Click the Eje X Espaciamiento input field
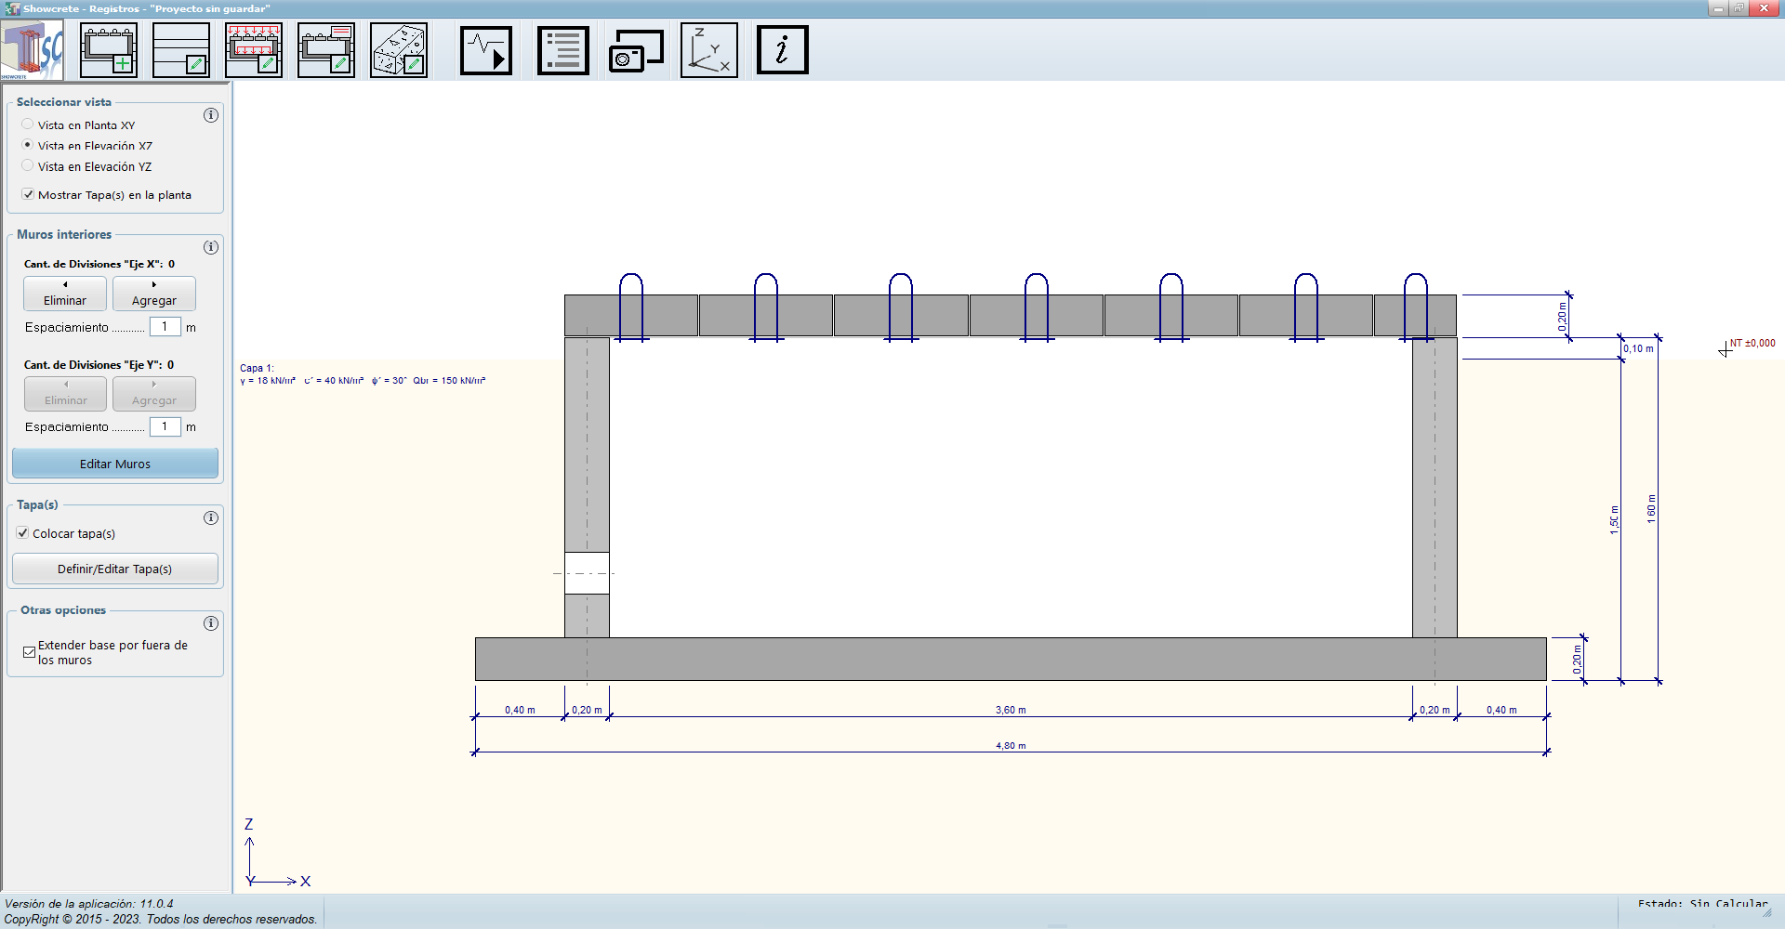1785x929 pixels. click(x=165, y=327)
